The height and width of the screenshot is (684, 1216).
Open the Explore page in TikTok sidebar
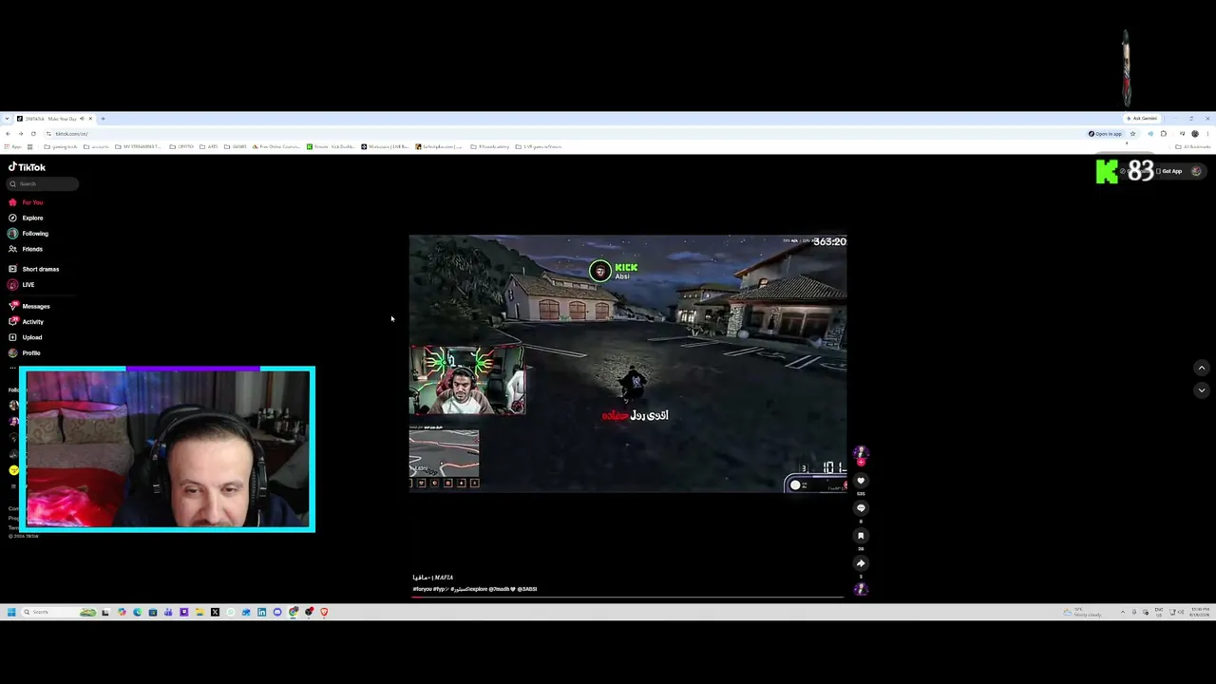pyautogui.click(x=26, y=218)
